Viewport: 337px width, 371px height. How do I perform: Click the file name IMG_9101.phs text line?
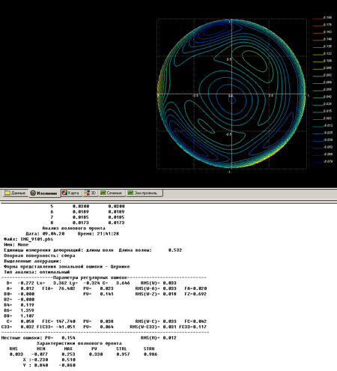coord(28,239)
